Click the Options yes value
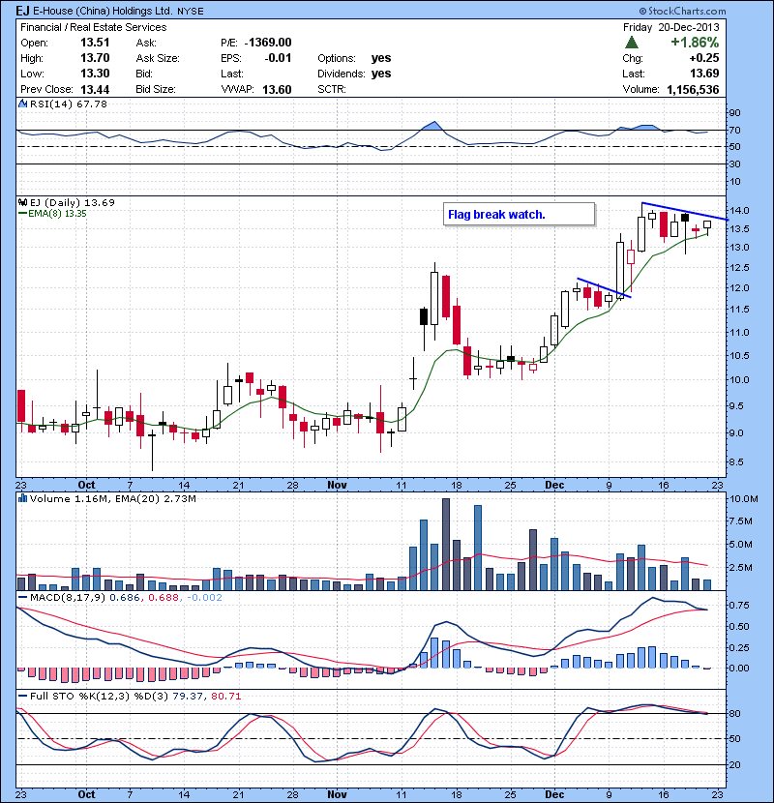The image size is (774, 803). pos(381,58)
